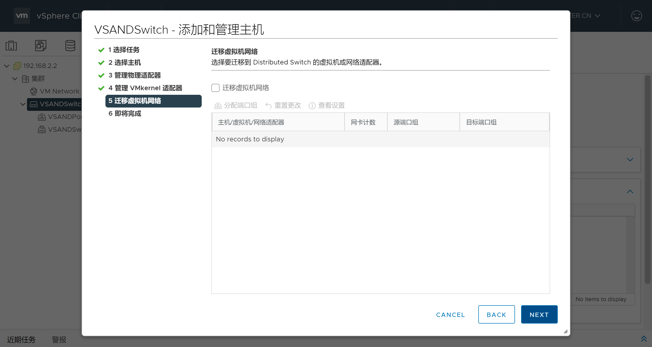This screenshot has height=347, width=652.
Task: Click the 'No items to display' text
Action: tap(601, 299)
